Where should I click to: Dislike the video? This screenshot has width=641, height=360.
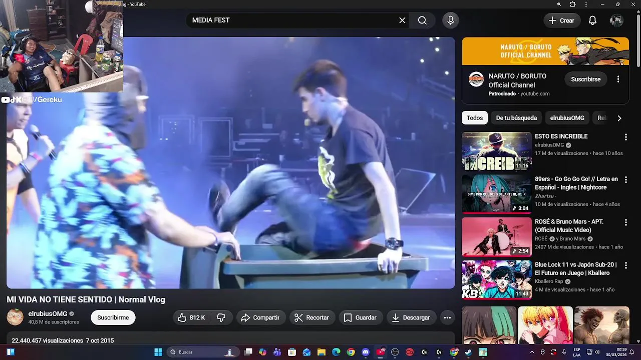[221, 317]
